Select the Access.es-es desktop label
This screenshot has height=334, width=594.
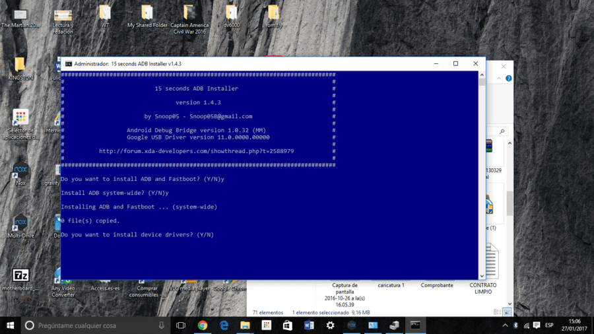point(105,288)
